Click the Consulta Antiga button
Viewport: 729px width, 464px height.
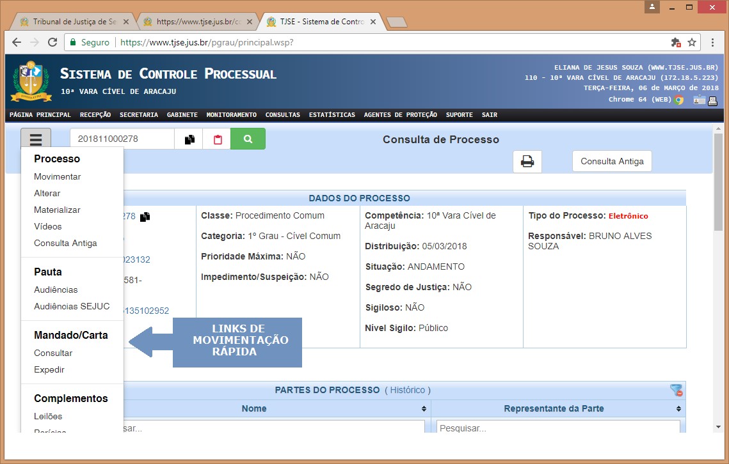pos(612,162)
